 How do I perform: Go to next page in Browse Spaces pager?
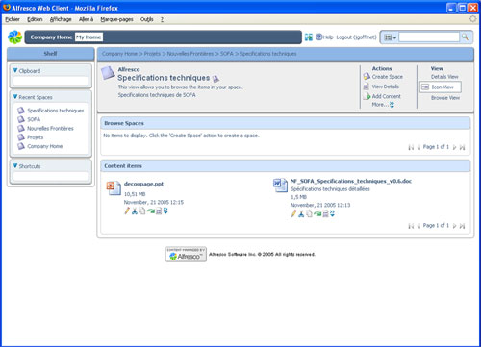coord(454,147)
